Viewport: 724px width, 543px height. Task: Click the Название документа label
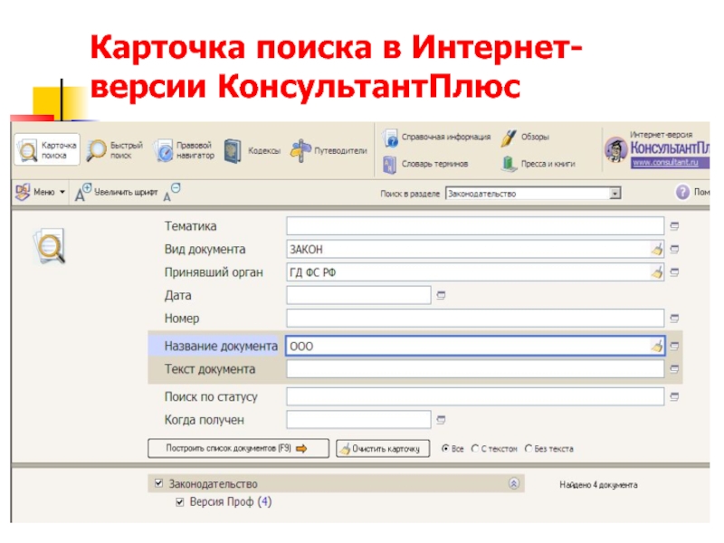[221, 346]
